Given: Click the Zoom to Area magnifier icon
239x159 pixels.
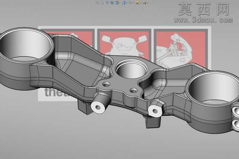Looking at the screenshot, I should coord(102,3).
